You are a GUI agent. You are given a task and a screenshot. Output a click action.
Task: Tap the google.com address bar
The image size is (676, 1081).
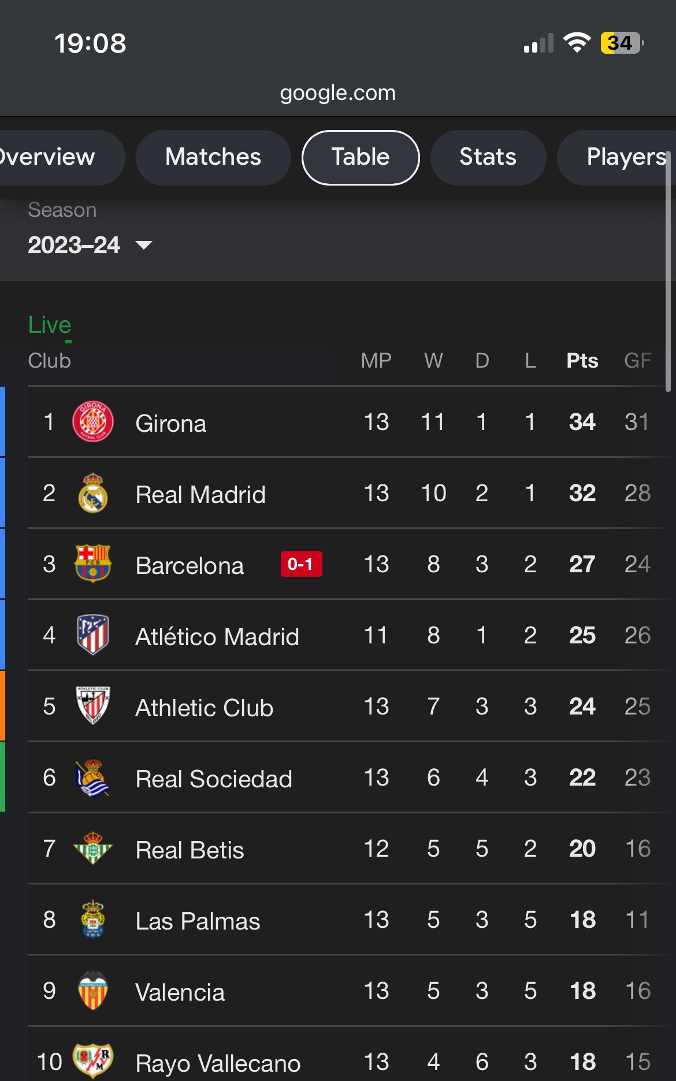click(x=338, y=92)
